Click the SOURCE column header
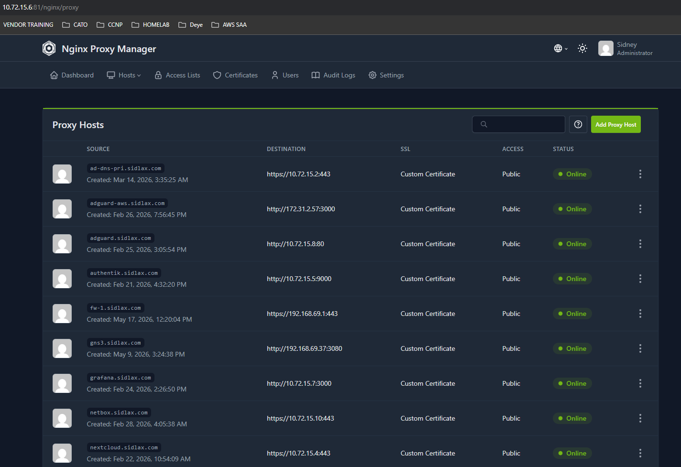This screenshot has width=681, height=467. point(98,149)
